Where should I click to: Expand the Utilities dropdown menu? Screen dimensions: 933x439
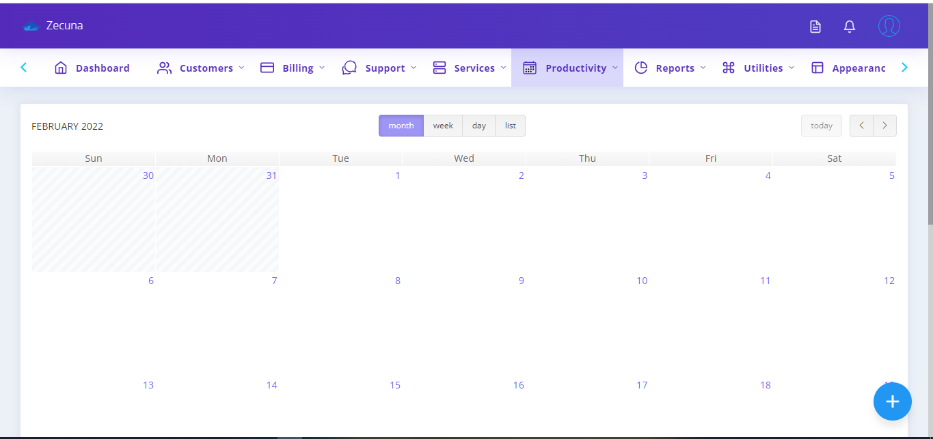point(792,68)
